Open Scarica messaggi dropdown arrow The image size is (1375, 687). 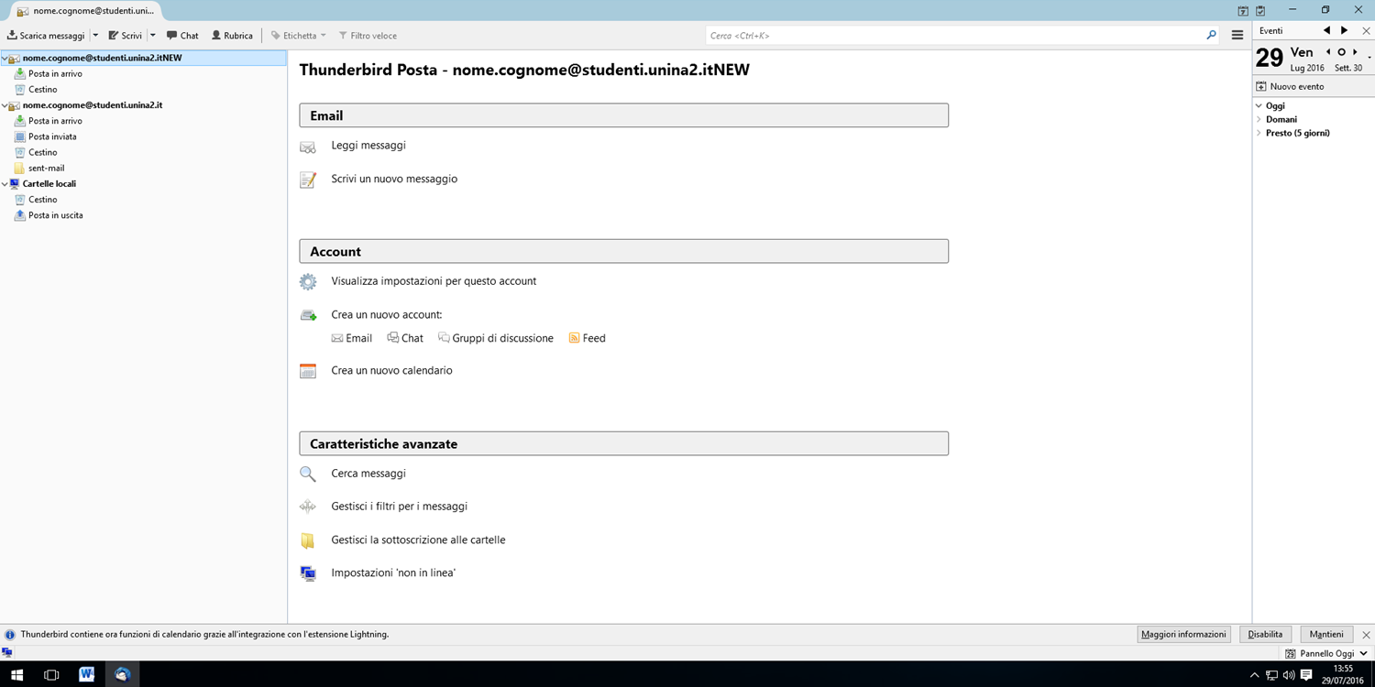(x=95, y=36)
